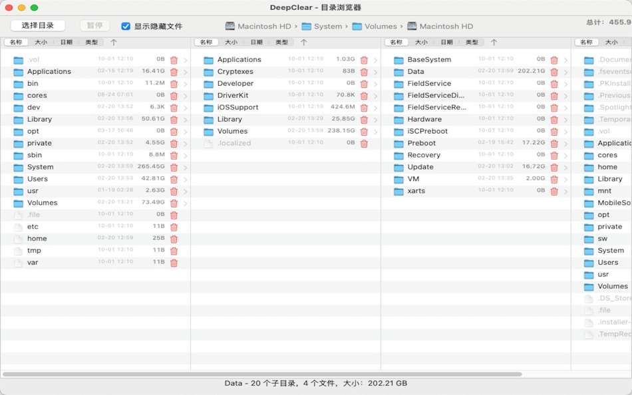Click the trash icon next to xarts

pyautogui.click(x=553, y=191)
